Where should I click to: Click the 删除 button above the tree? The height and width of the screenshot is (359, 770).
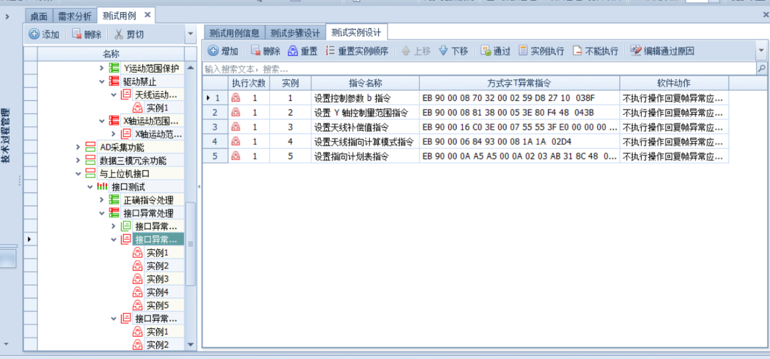(87, 34)
